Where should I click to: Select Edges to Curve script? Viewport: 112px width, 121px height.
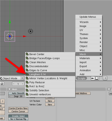tap(50, 70)
